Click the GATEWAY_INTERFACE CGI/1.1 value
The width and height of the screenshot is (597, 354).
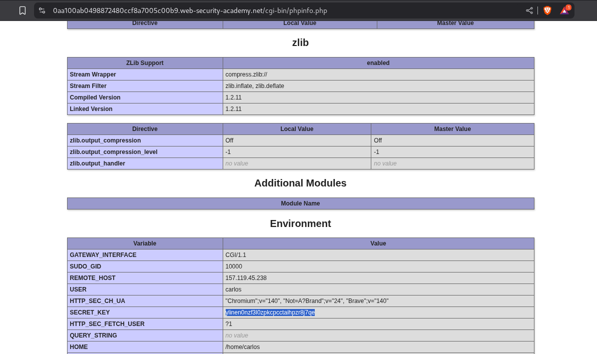click(x=236, y=255)
